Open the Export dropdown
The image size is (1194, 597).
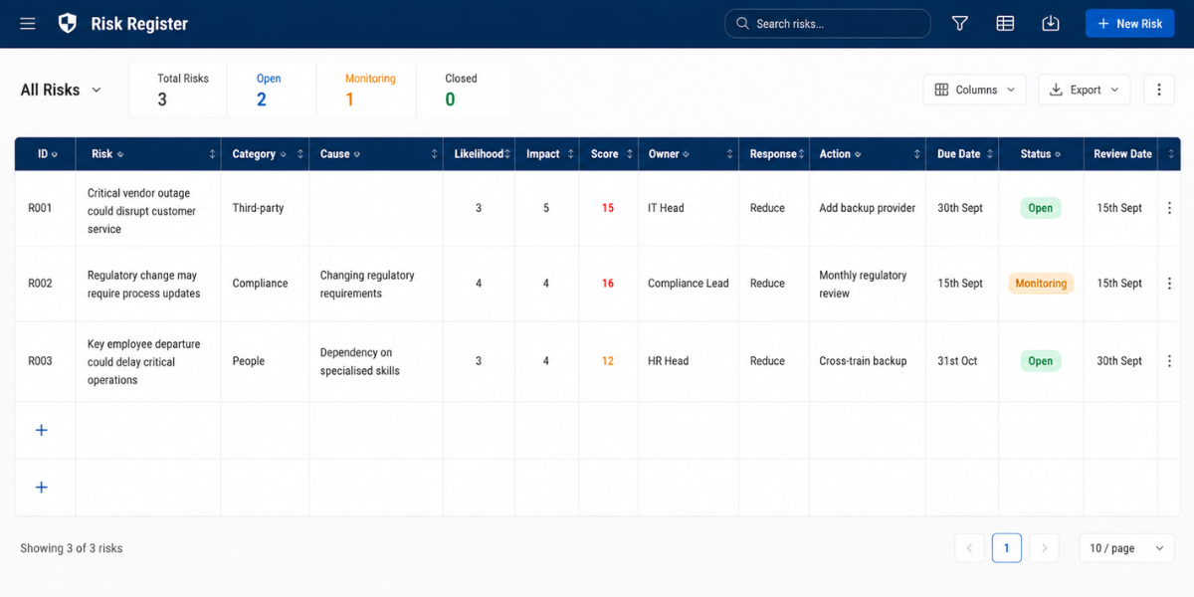pos(1084,90)
